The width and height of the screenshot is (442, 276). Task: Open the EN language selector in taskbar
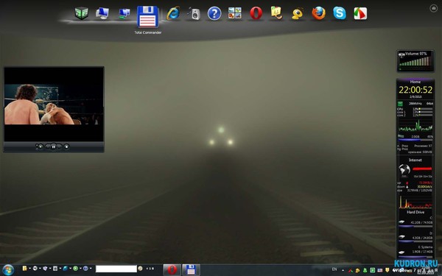334,269
